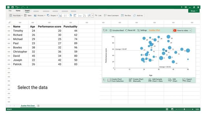Select the cell containing Christopher
Screen dimensions: 207x116
[x=20, y=52]
